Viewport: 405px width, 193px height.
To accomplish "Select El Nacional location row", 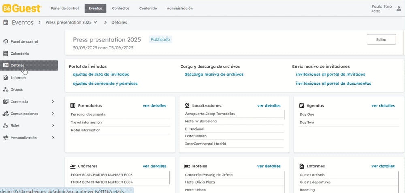I will click(234, 129).
